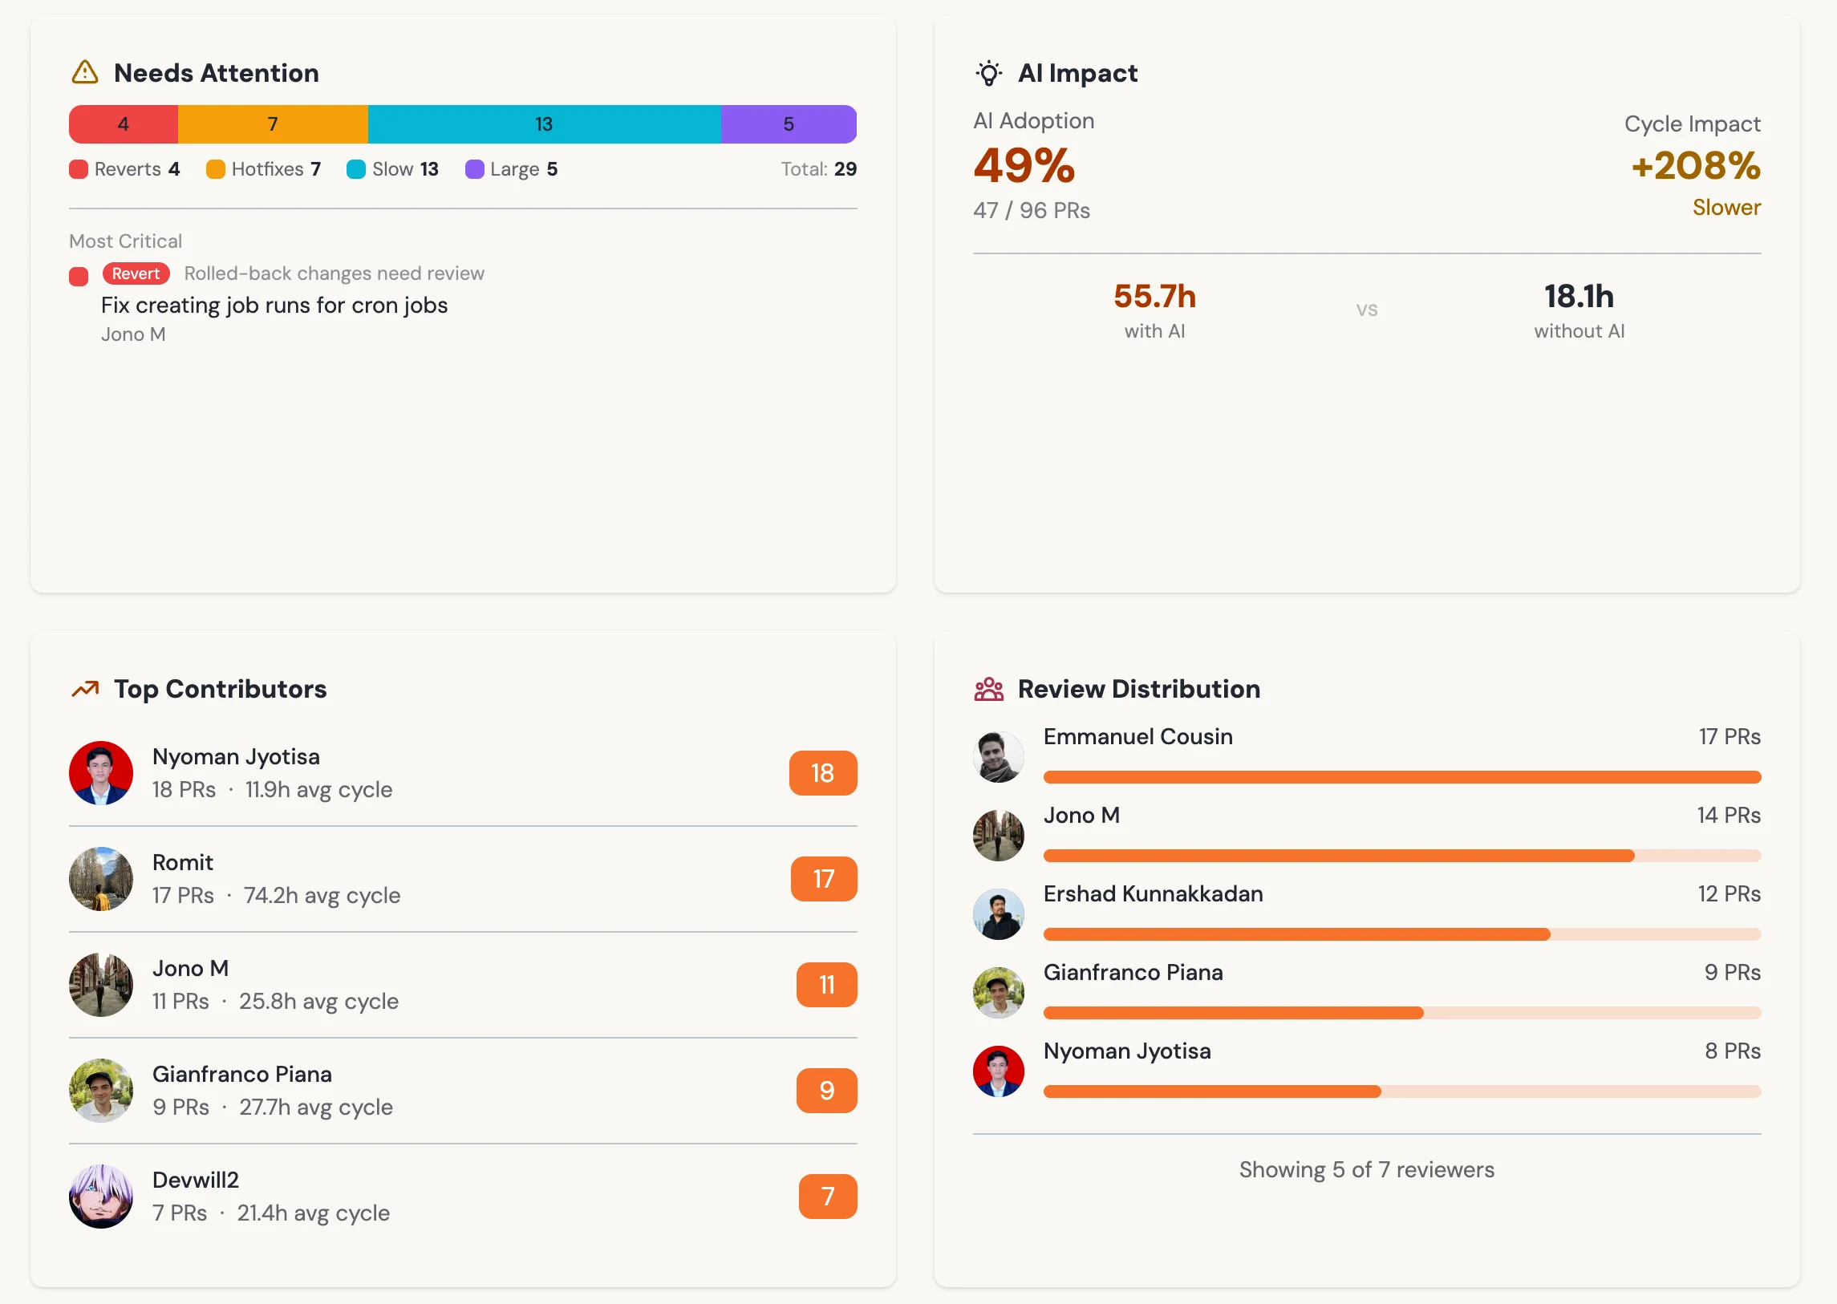Click the Needs Attention warning triangle icon
The image size is (1837, 1304).
point(85,73)
